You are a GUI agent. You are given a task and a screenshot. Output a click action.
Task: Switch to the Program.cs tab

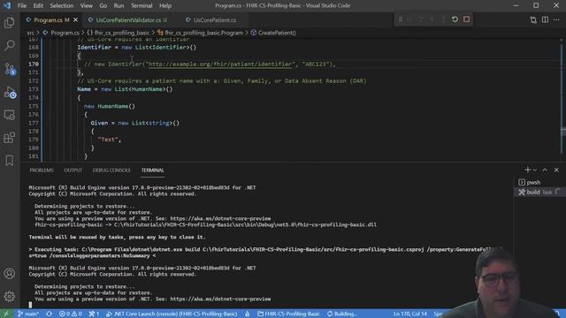[x=49, y=20]
